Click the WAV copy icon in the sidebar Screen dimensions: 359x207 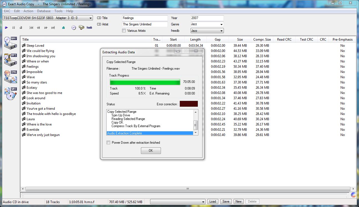click(11, 43)
